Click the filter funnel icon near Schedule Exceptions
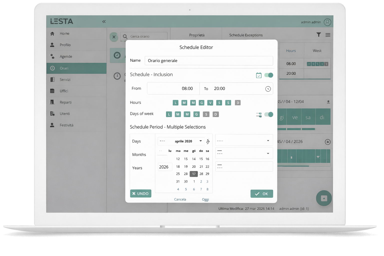Viewport: 384px width, 256px height. (318, 35)
